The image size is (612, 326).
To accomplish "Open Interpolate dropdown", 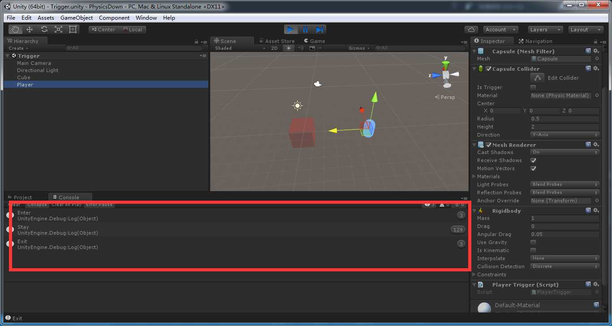I will [565, 258].
